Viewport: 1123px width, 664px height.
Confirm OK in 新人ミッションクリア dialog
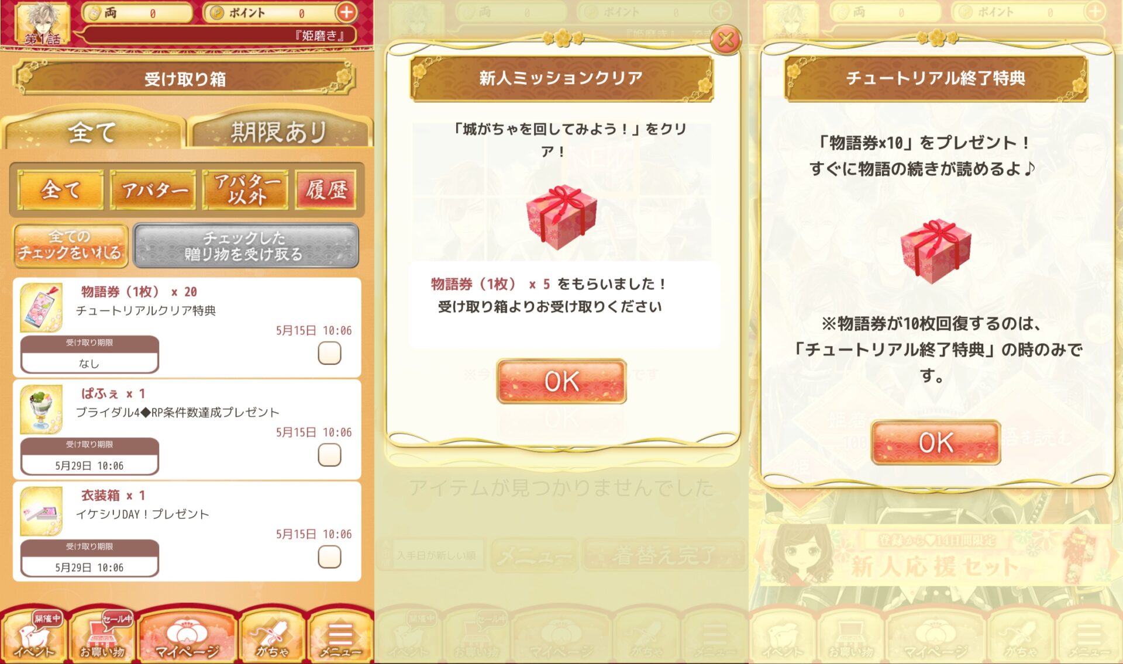pos(561,381)
